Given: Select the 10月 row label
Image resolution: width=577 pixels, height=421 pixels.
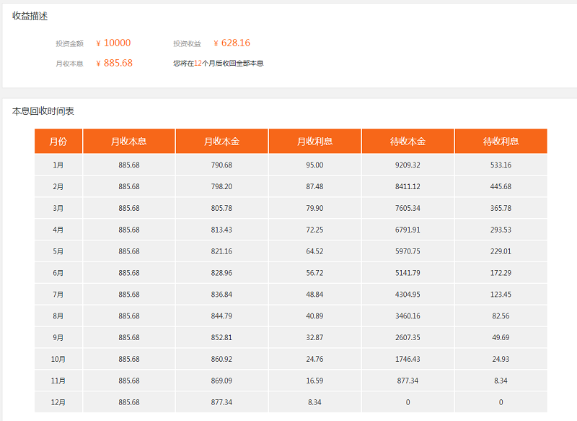Looking at the screenshot, I should pos(58,359).
